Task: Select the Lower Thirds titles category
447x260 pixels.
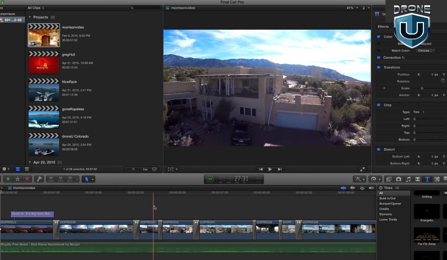Action: tap(388, 220)
